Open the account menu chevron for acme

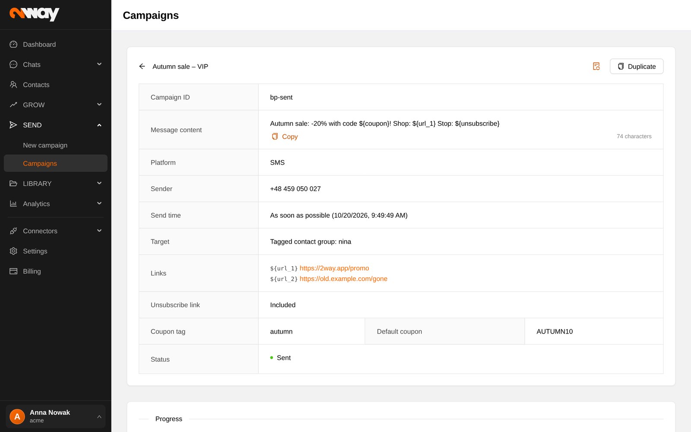[99, 416]
